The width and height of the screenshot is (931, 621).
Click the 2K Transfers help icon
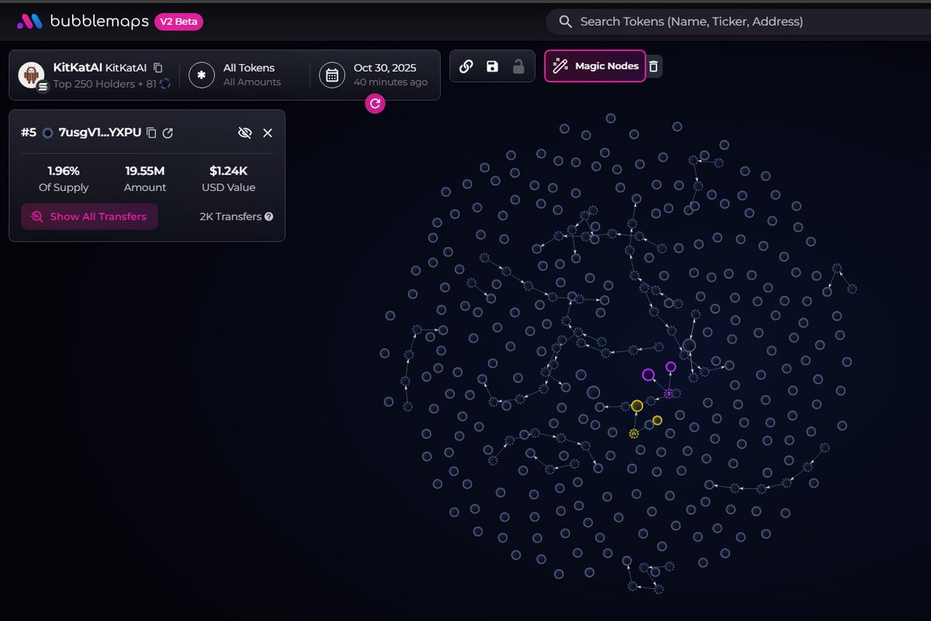(x=268, y=217)
